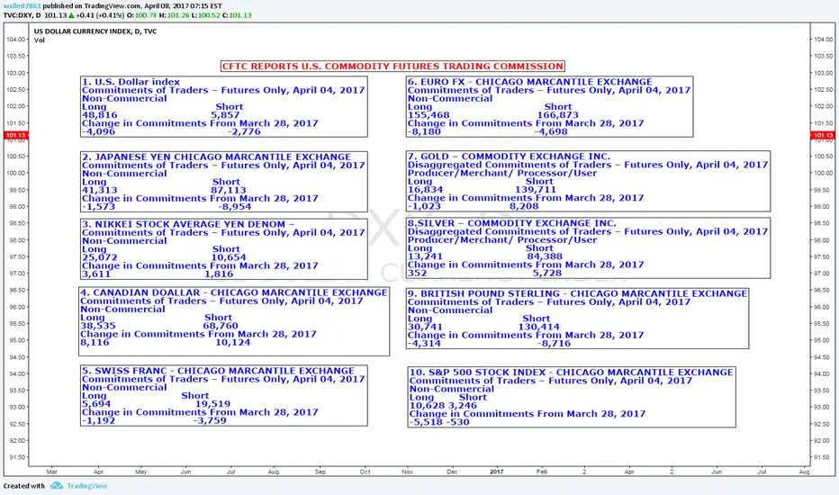Click the Nikkei long value 25,072
This screenshot has height=495, width=839.
click(100, 257)
